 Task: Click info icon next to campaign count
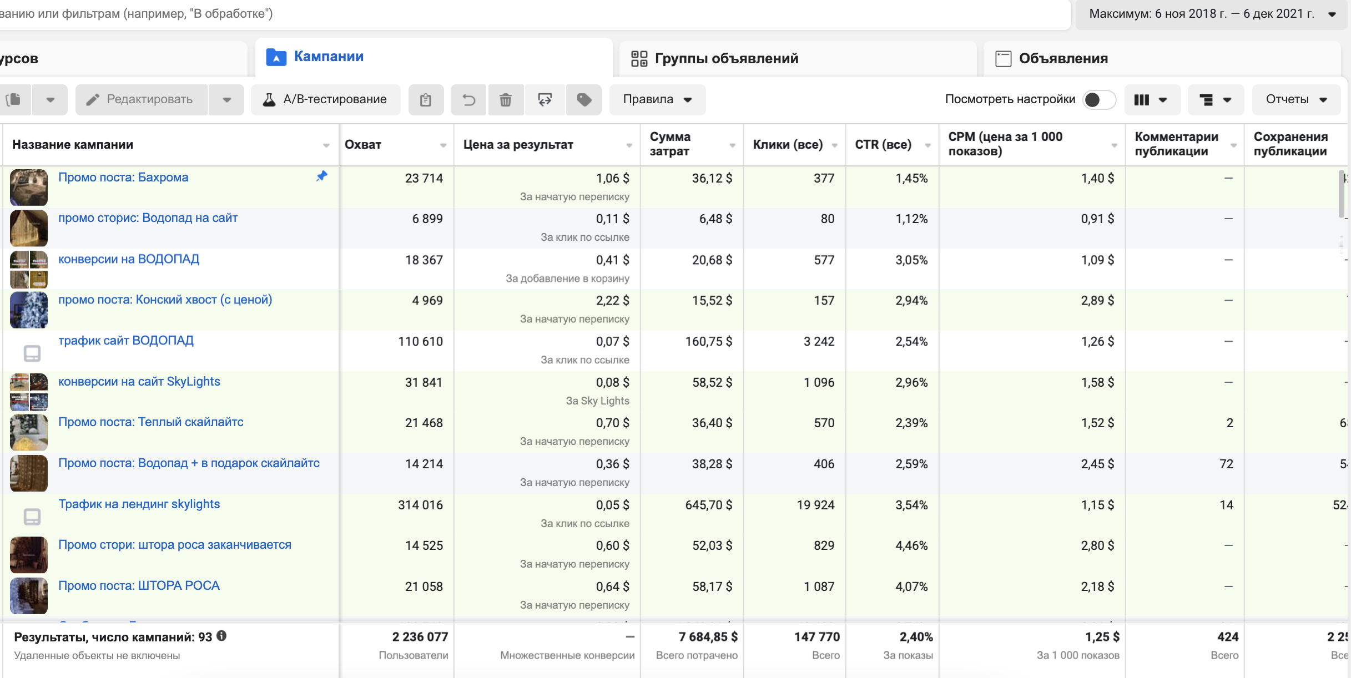tap(221, 636)
